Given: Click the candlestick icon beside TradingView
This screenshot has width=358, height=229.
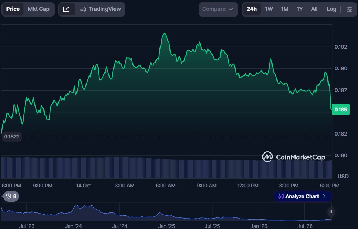Looking at the screenshot, I should pos(83,9).
